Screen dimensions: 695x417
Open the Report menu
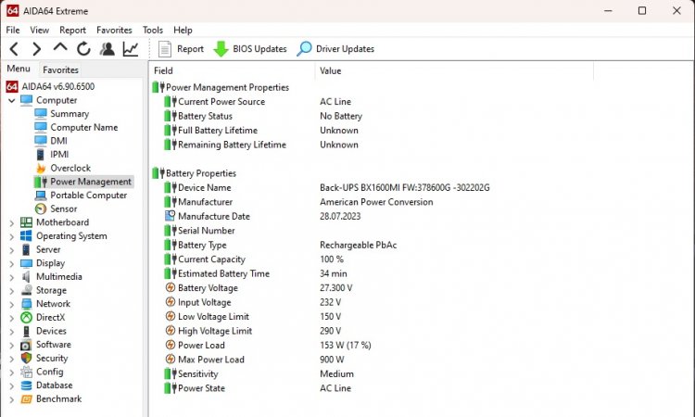[x=72, y=31]
